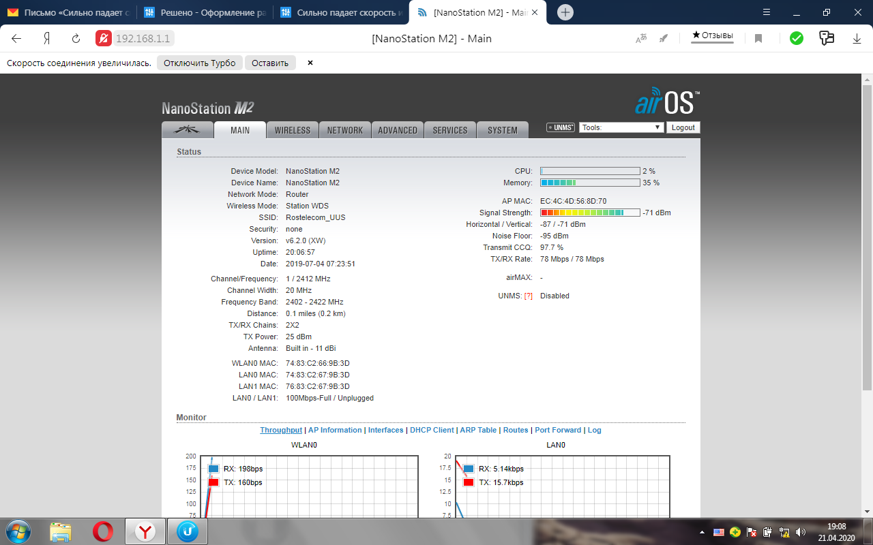Viewport: 873px width, 545px height.
Task: Click the Turbo rocket icon
Action: (664, 39)
